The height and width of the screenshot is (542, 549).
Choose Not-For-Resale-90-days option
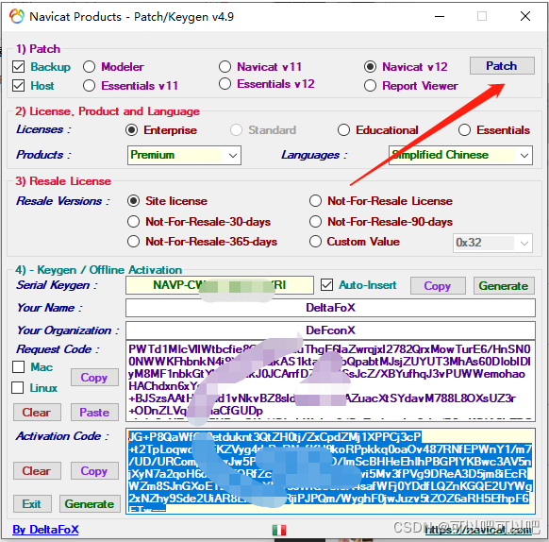click(x=315, y=222)
